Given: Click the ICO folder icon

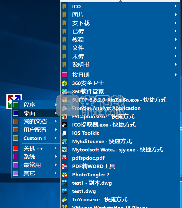Looking at the screenshot, I should (64, 6).
